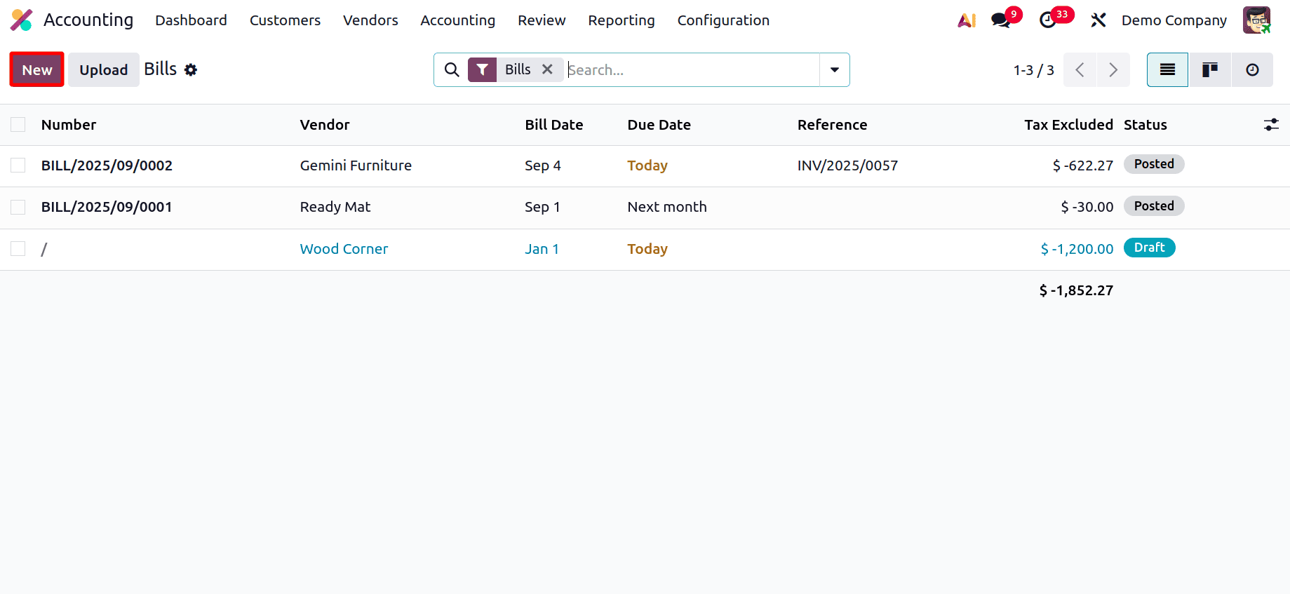Open the Demo Company switcher

[x=1174, y=20]
